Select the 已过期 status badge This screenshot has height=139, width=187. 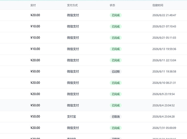[x=116, y=71]
